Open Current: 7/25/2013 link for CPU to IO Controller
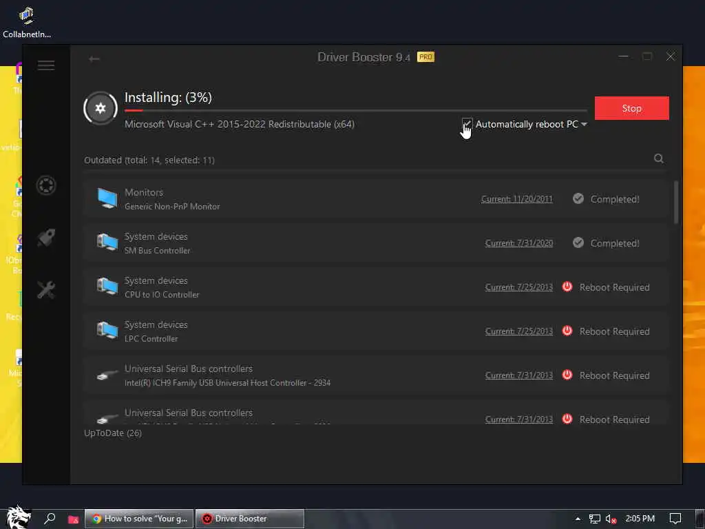 [x=519, y=287]
